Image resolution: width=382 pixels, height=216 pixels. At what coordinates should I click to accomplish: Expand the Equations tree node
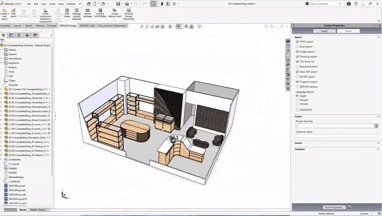tap(2, 63)
